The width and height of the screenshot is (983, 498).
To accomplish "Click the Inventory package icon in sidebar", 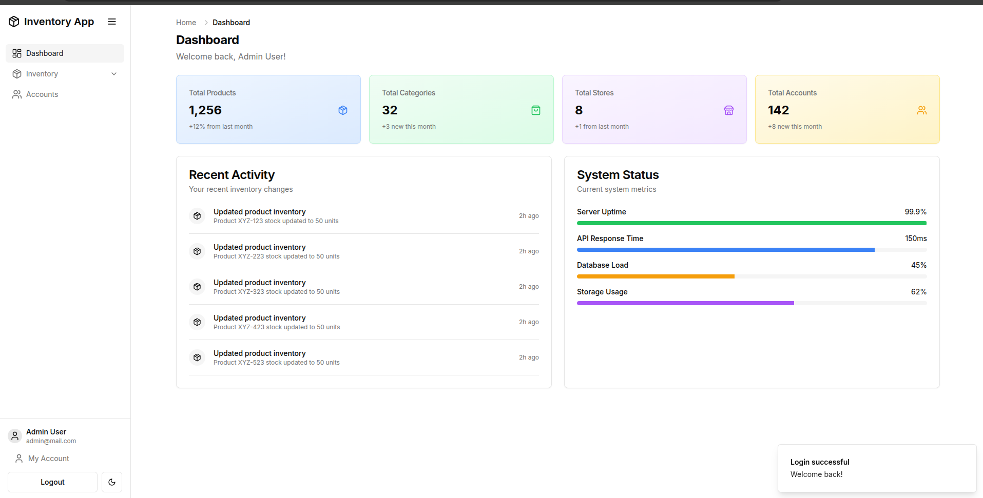I will pyautogui.click(x=17, y=74).
